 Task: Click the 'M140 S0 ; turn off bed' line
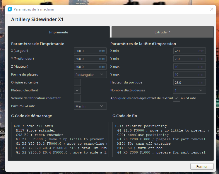coord(140,148)
